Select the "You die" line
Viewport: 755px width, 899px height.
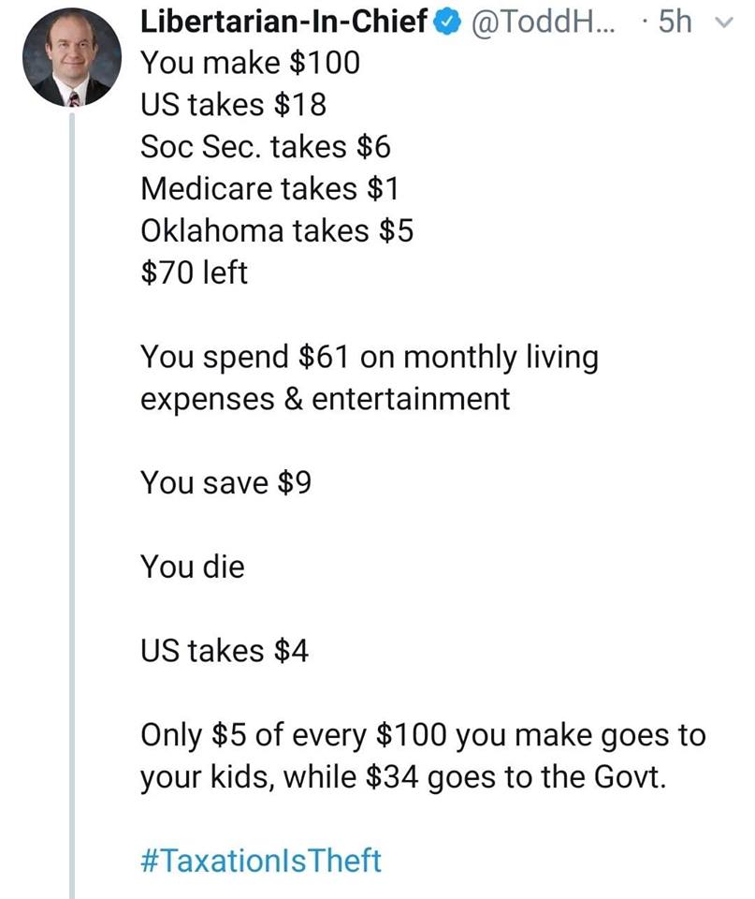[x=193, y=567]
